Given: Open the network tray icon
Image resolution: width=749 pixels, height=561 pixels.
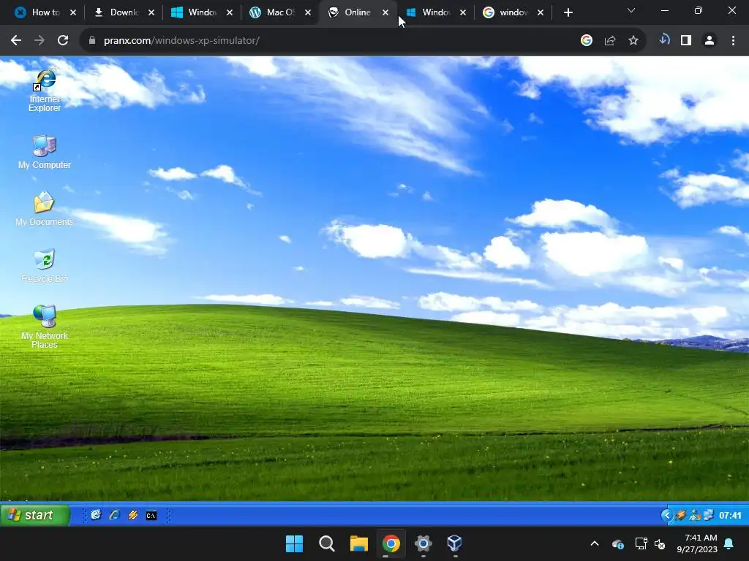Looking at the screenshot, I should click(641, 543).
